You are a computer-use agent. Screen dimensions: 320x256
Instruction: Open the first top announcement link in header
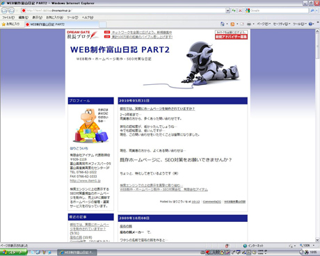point(142,32)
